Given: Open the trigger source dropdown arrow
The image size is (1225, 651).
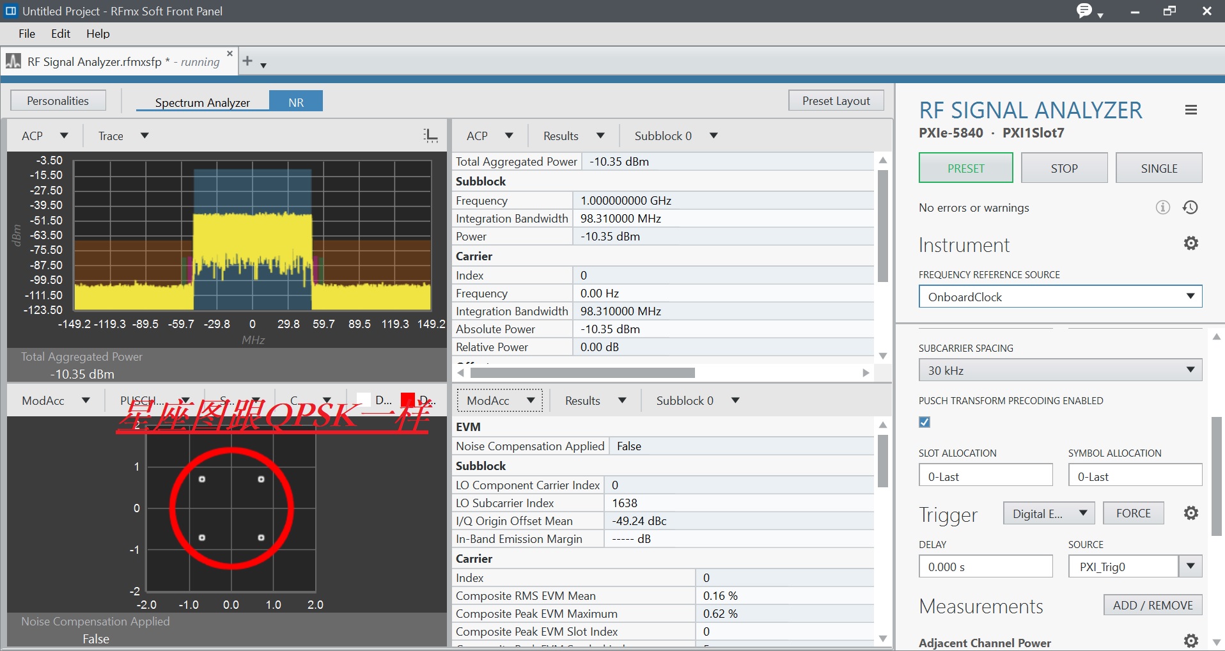Looking at the screenshot, I should coord(1190,566).
